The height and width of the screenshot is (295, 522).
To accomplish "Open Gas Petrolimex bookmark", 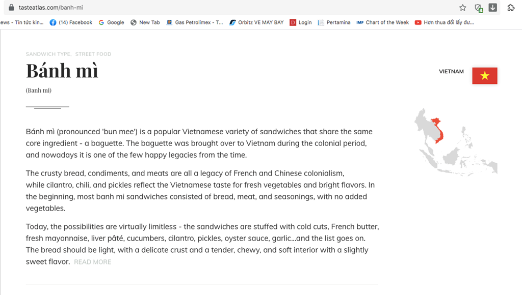I will tap(195, 22).
